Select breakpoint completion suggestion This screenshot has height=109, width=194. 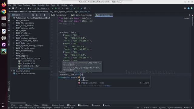[x=114, y=83]
